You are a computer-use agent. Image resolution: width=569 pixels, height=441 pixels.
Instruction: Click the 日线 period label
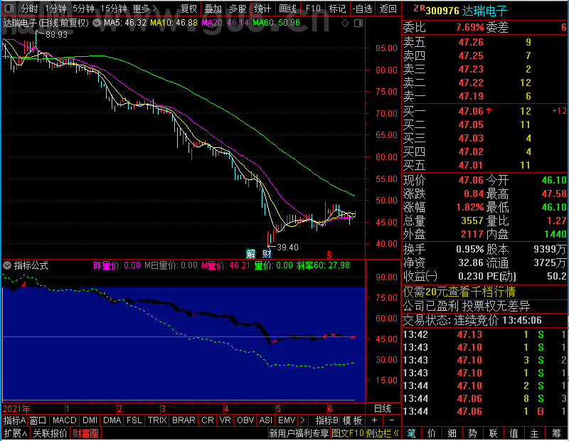click(x=383, y=409)
